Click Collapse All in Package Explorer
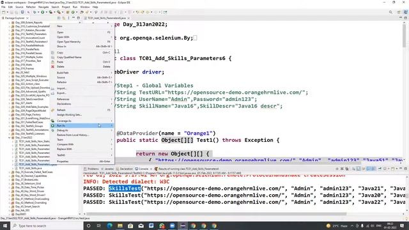This screenshot has height=230, width=409. [x=59, y=18]
